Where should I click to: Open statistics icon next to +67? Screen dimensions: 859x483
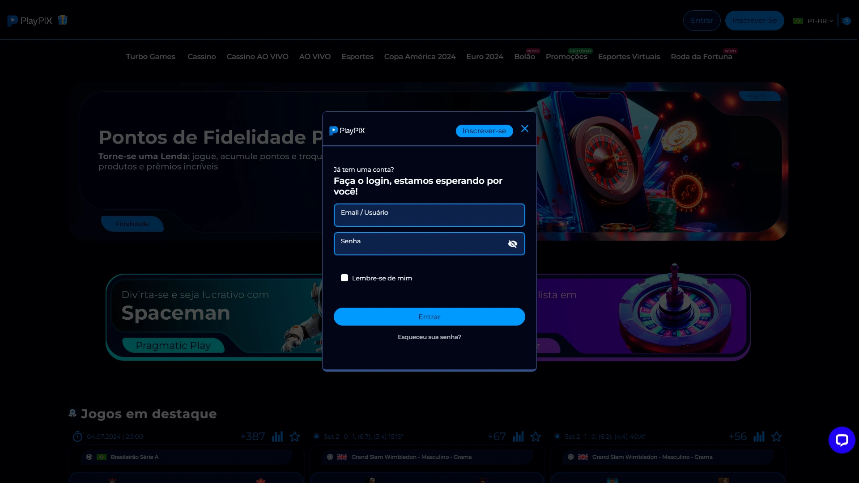coord(518,436)
